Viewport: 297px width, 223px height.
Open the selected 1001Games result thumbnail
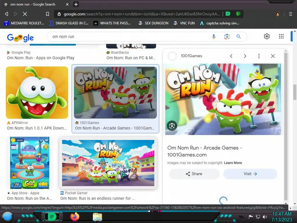tap(115, 93)
